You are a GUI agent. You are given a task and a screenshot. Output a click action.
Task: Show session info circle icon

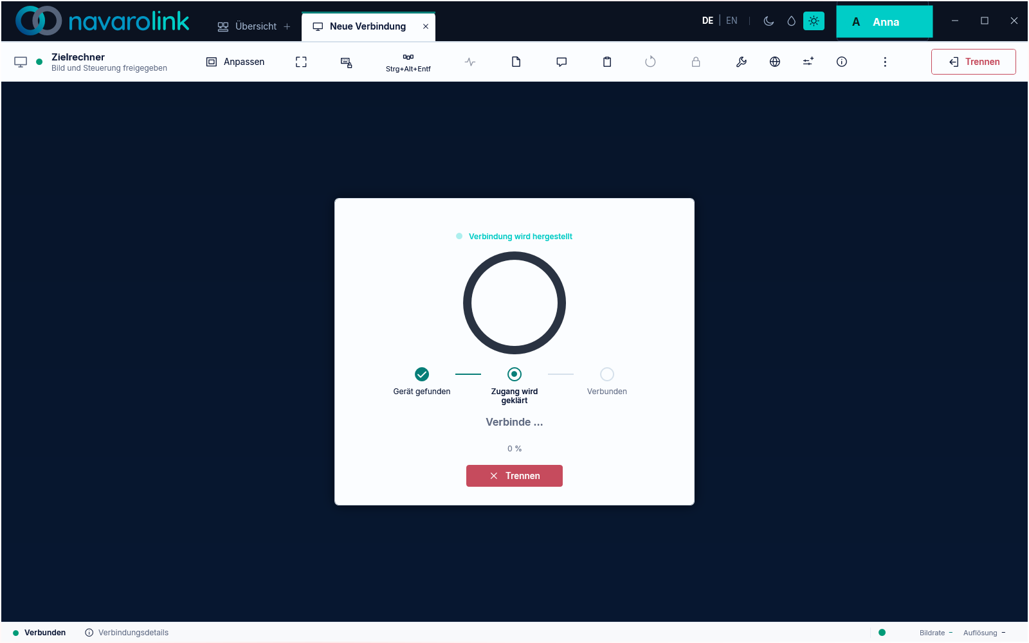pyautogui.click(x=842, y=62)
